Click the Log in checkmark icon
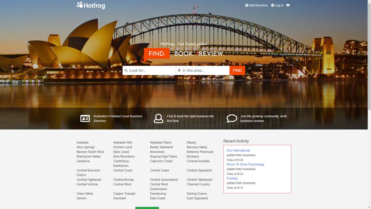Viewport: 371px width, 209px height. [272, 5]
